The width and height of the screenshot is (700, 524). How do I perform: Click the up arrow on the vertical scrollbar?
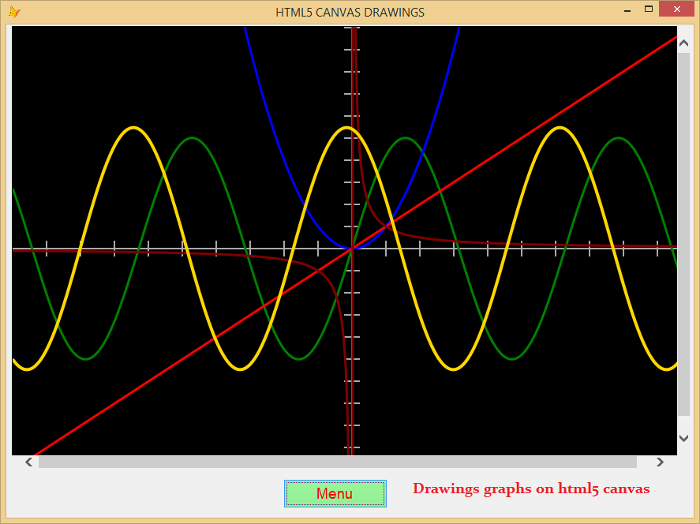[683, 43]
